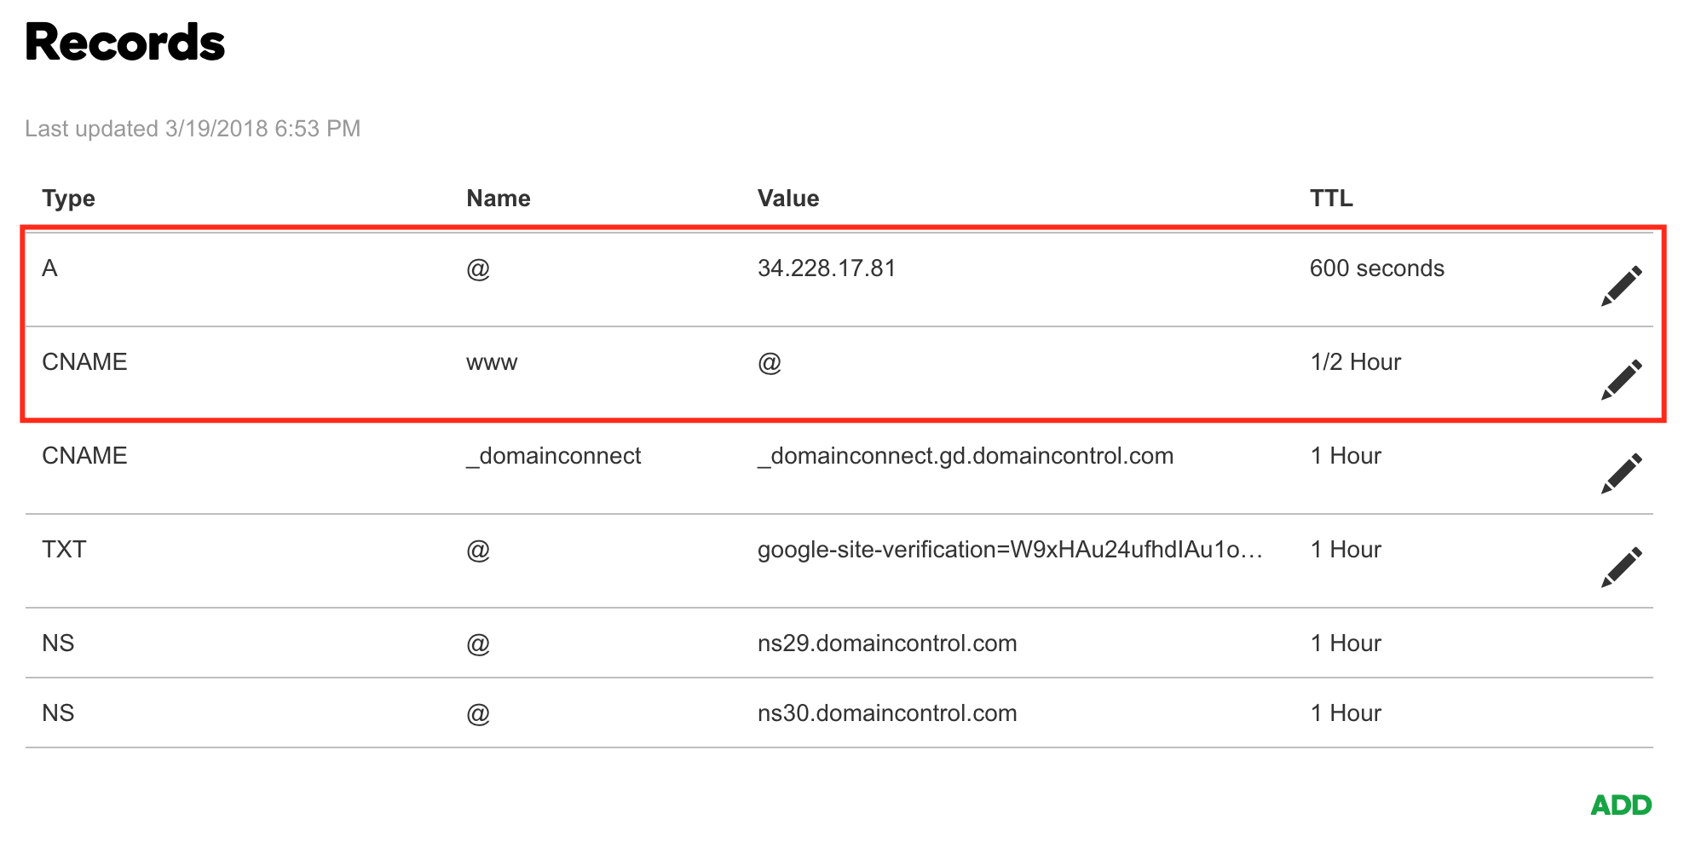Select the ns29.domaincontrol.com nameserver value

887,643
